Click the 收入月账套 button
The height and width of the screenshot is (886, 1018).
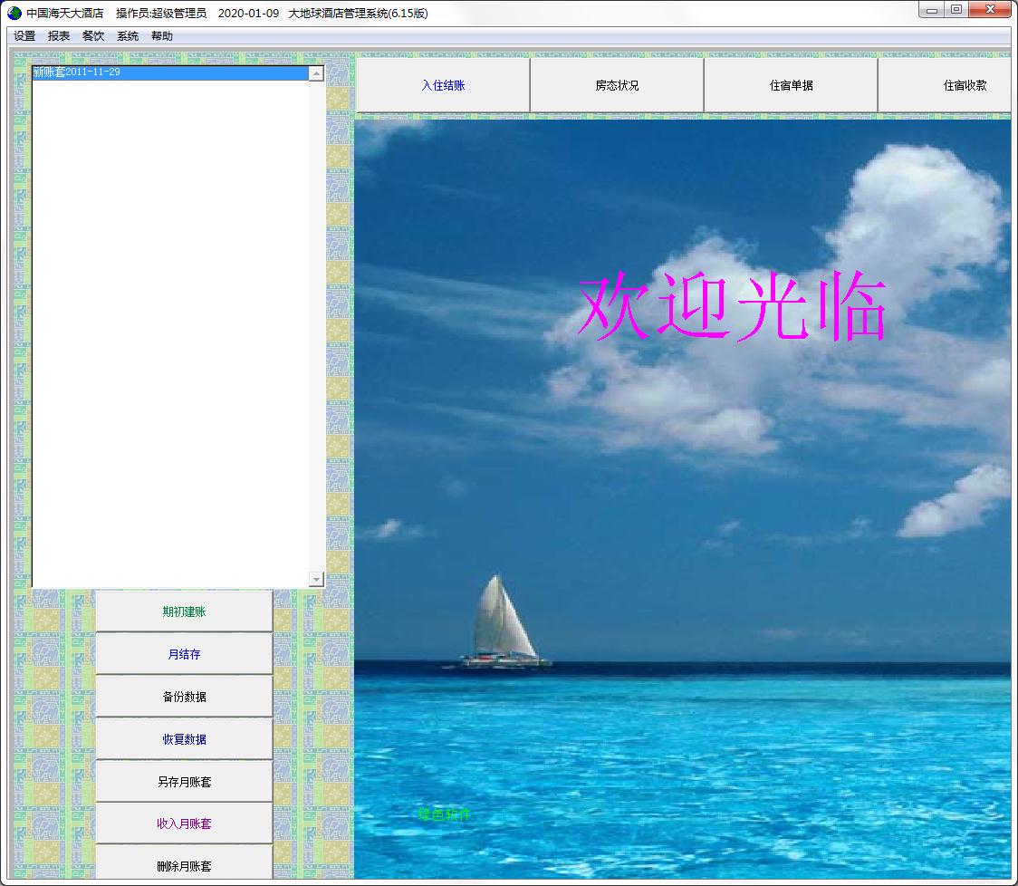[x=184, y=823]
